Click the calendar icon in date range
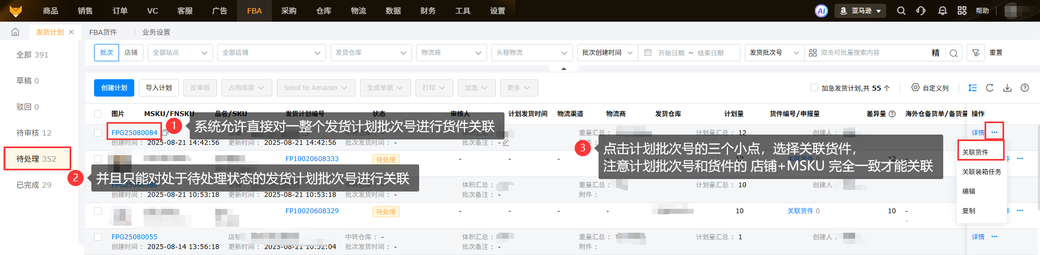The image size is (1040, 255). [x=648, y=53]
